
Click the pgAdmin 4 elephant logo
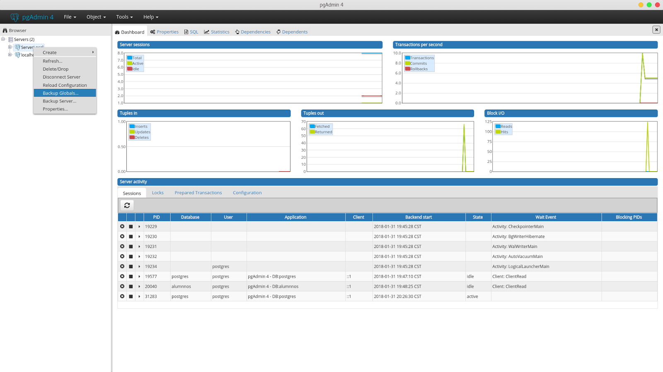click(x=15, y=17)
